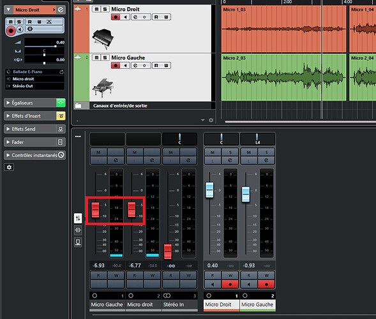Select audio event Micro 1_03
Viewport: 376px width, 319px height.
tap(283, 29)
